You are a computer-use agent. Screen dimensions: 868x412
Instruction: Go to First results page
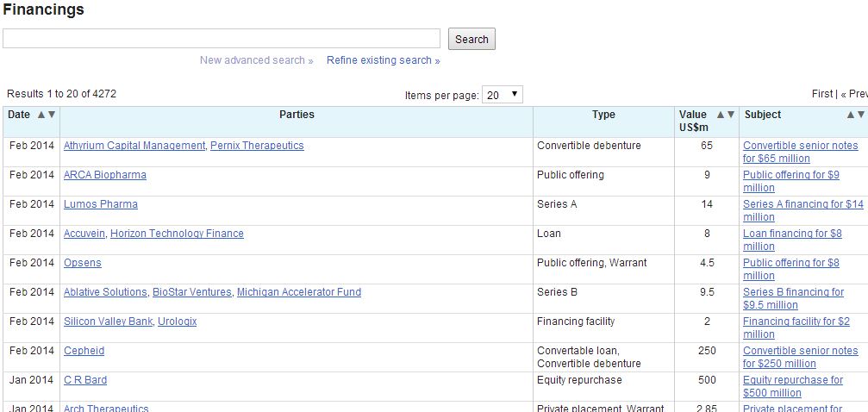click(x=822, y=94)
